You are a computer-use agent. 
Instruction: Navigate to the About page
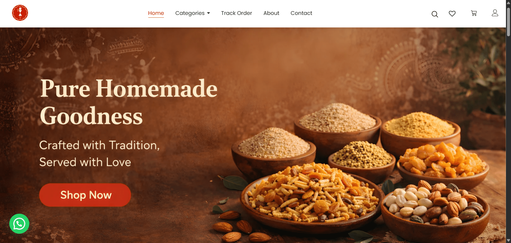click(271, 13)
